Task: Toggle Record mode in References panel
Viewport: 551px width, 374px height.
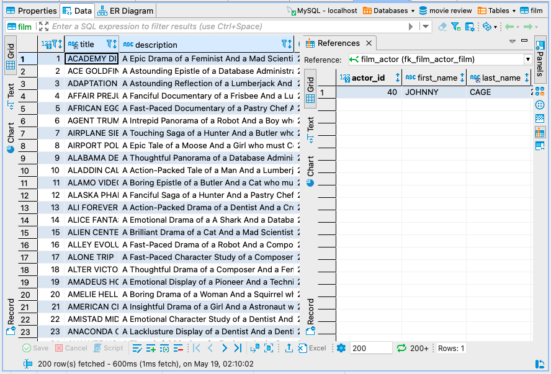Action: click(310, 316)
